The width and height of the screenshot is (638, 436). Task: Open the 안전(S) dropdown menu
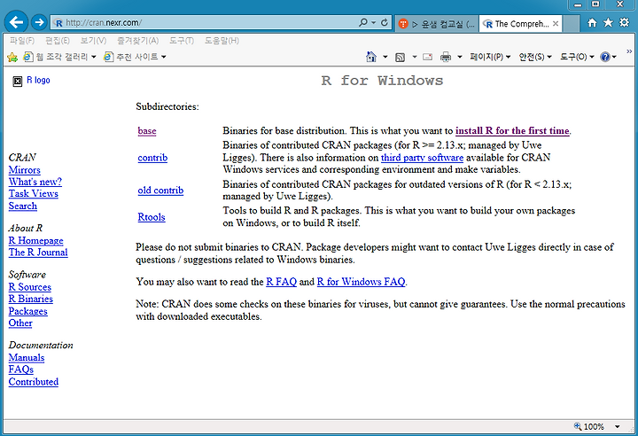(x=535, y=57)
